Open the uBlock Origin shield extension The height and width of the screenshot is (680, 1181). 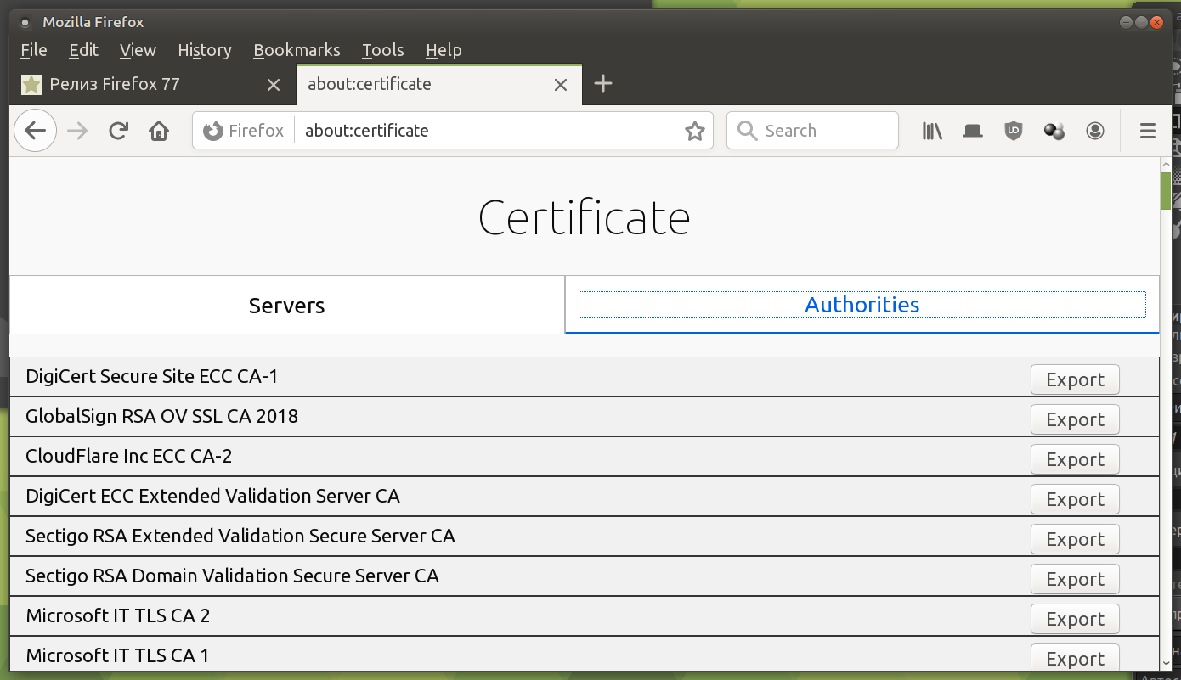click(x=1014, y=131)
